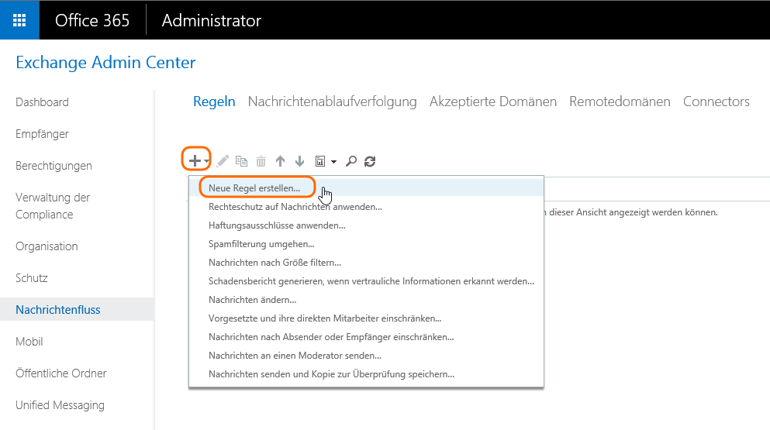Go to the Connectors tab

[716, 101]
